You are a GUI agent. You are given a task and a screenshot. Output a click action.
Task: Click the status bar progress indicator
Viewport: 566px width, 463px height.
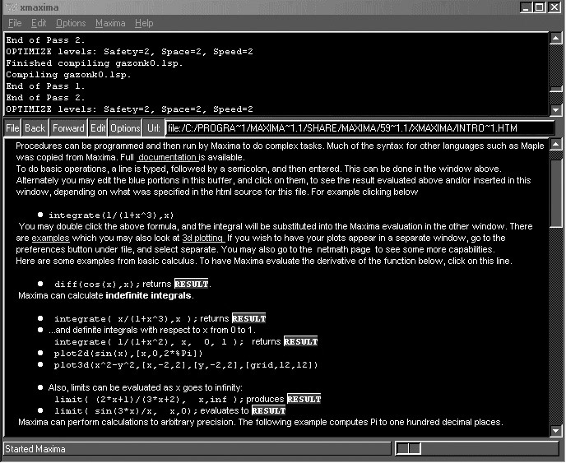[x=408, y=448]
